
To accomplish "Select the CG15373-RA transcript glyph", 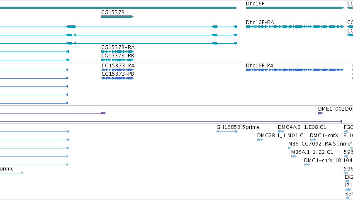I will (x=117, y=52).
